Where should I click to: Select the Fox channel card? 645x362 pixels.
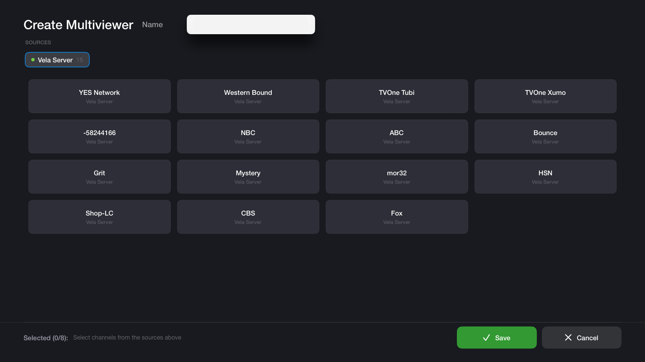(x=397, y=217)
